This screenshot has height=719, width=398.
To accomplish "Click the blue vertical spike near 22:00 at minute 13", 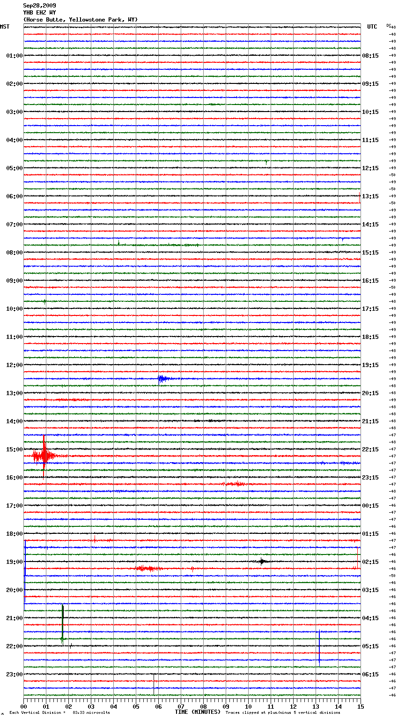I will pyautogui.click(x=319, y=648).
